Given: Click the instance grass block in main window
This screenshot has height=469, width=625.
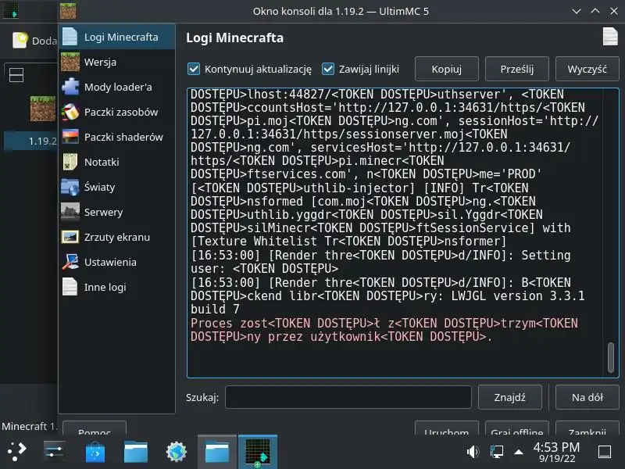Looking at the screenshot, I should pyautogui.click(x=43, y=108).
